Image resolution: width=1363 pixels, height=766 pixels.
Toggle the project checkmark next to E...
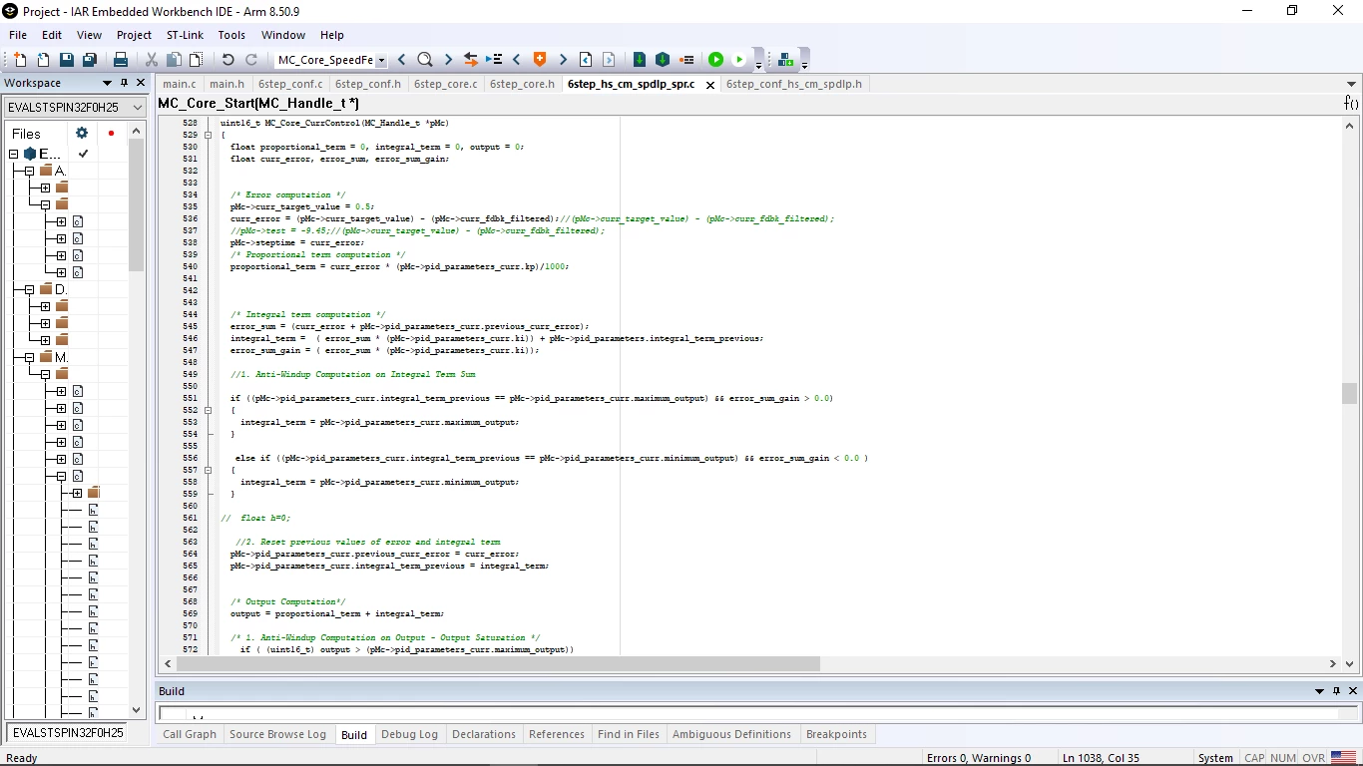coord(83,154)
